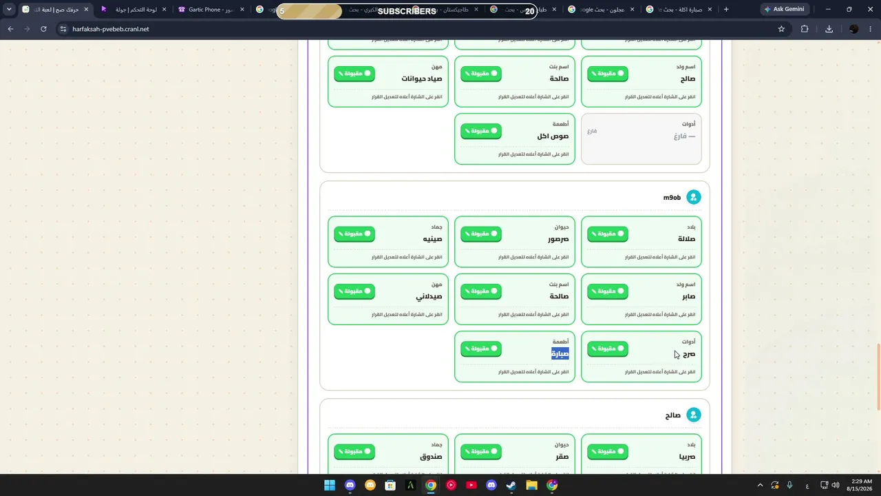Image resolution: width=881 pixels, height=496 pixels.
Task: Open the Windows Start menu
Action: [330, 485]
